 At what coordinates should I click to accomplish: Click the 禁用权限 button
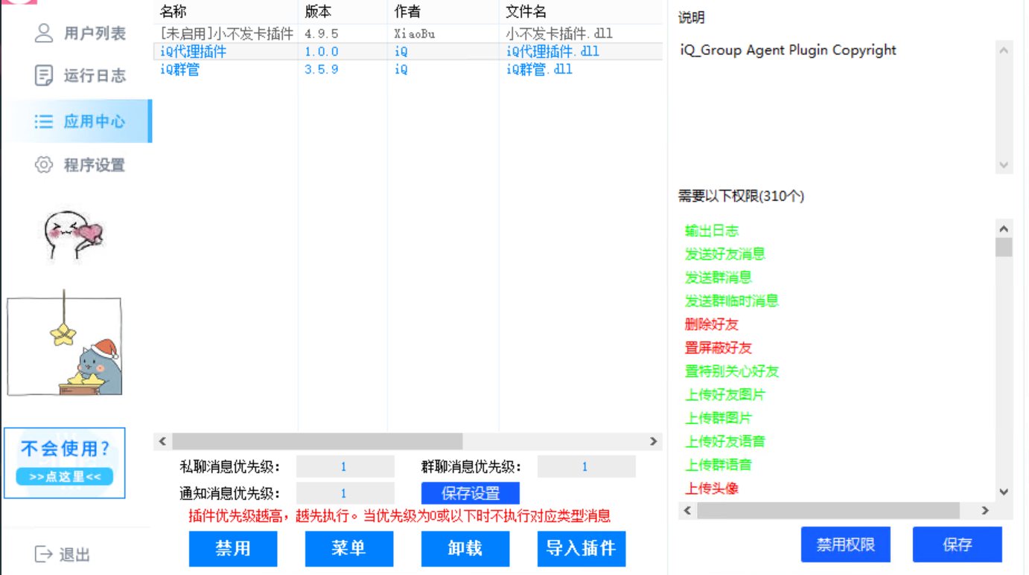pyautogui.click(x=845, y=545)
